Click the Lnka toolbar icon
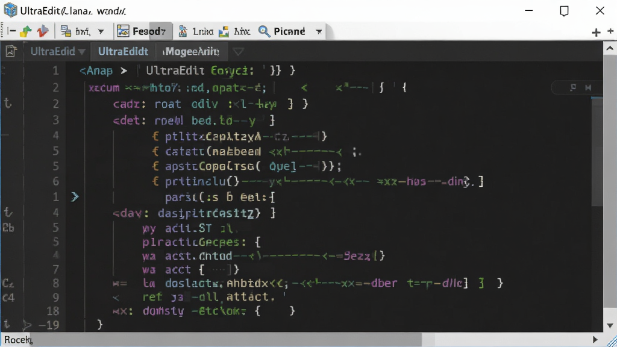Viewport: 617px width, 347px height. [x=196, y=31]
